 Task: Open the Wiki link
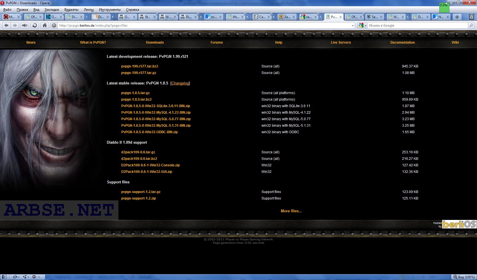coord(455,43)
